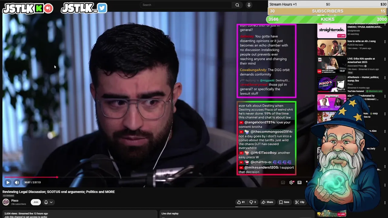Click @angelxlord7374 chat message

(265, 124)
